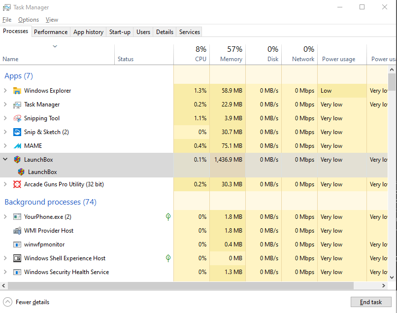Click the Background processes (74) heading

50,202
